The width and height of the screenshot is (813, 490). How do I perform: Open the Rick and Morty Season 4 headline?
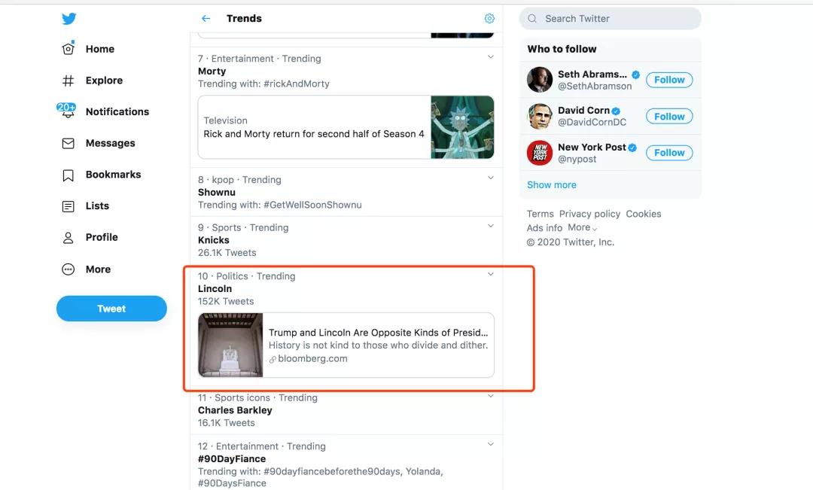click(314, 134)
